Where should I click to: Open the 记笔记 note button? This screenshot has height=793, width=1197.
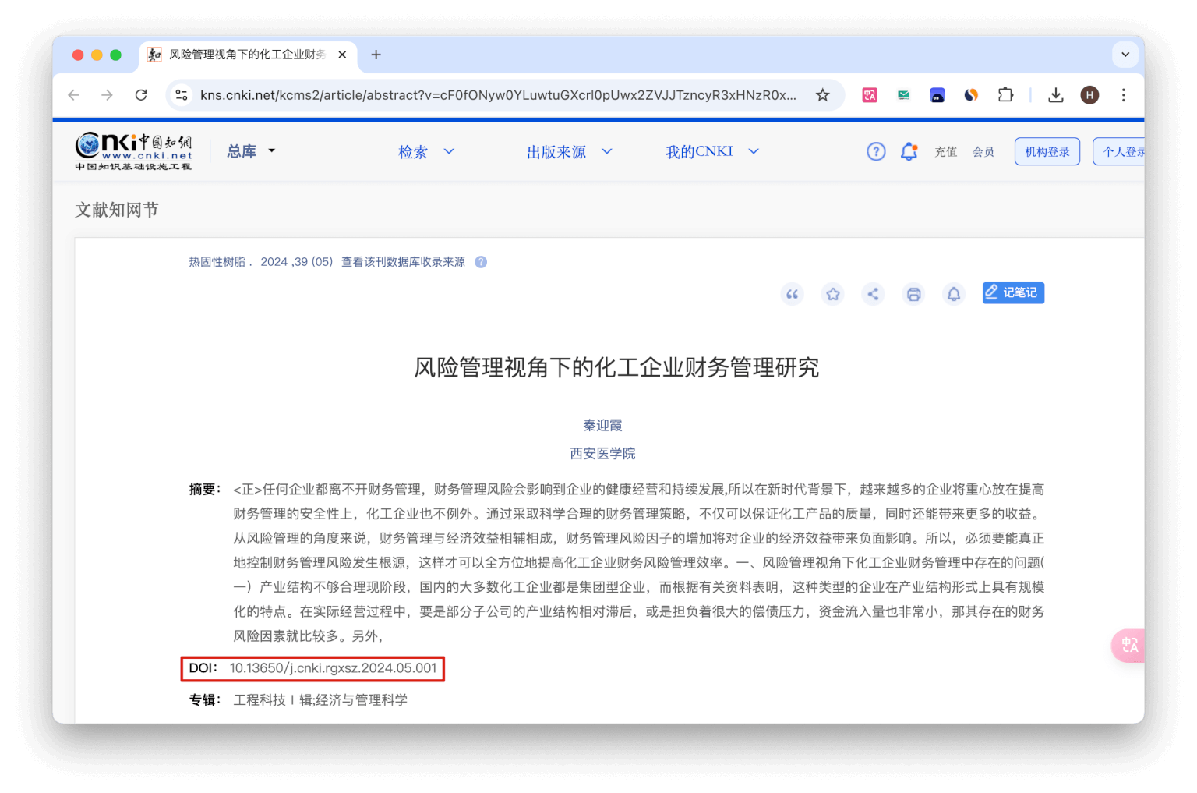1013,292
